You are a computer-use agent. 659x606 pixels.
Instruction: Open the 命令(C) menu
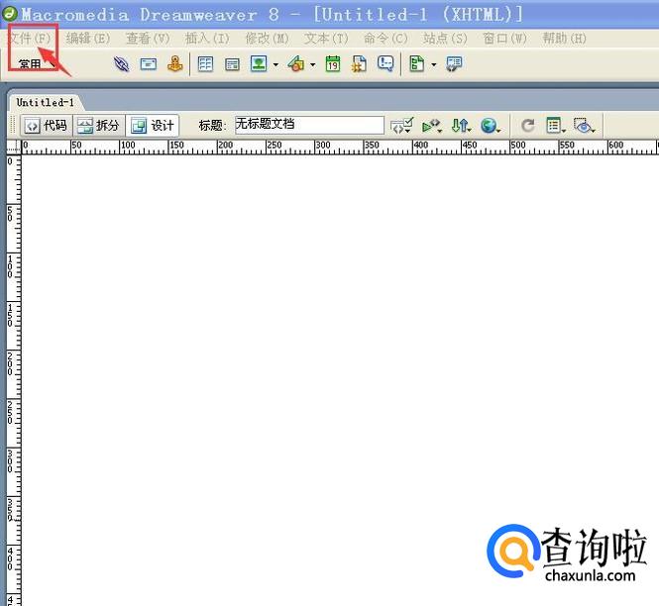pyautogui.click(x=385, y=39)
